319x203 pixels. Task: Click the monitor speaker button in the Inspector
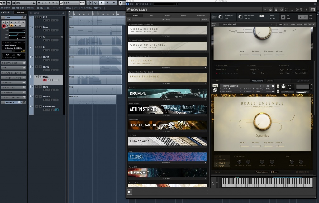[x=7, y=25]
